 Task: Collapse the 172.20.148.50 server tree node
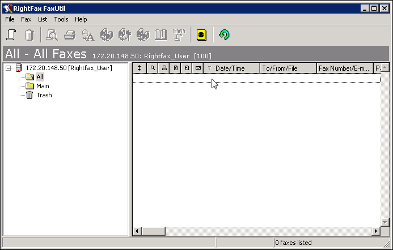[x=8, y=68]
